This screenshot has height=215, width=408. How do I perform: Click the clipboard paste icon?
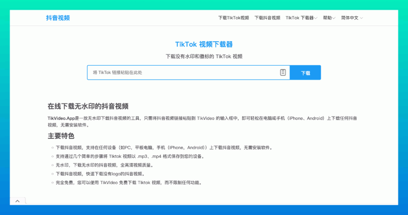[x=283, y=72]
